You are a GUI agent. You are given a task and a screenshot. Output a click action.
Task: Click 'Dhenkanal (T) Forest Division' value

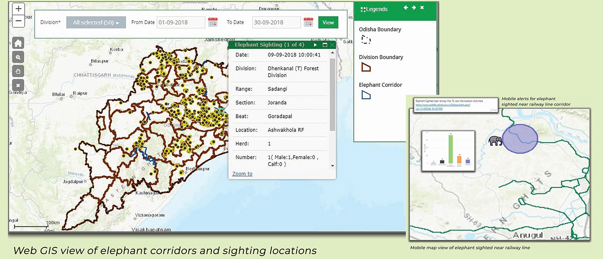click(293, 72)
